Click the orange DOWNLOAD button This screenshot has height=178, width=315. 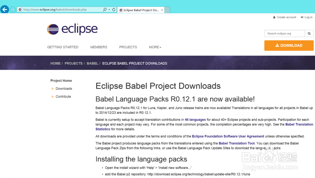tap(289, 46)
